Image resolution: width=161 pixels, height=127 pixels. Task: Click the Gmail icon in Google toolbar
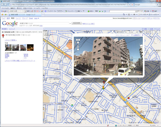click(x=37, y=11)
